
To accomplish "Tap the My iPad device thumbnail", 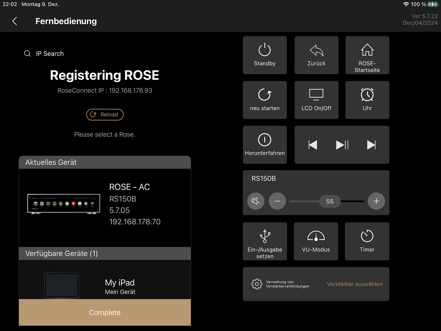I will point(62,285).
